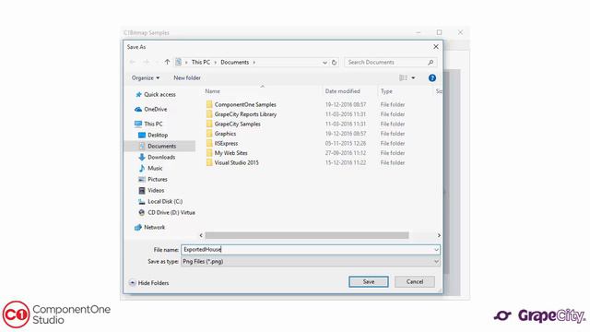
Task: Select Downloads label in navigation pane
Action: pos(161,157)
